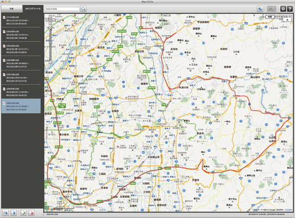Viewport: 295px width, 218px height.
Task: Click the 東大阪市 label on map
Action: (64, 135)
